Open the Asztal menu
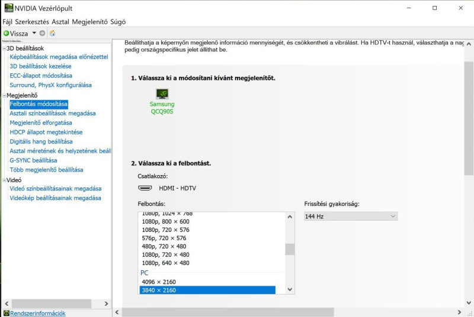The width and height of the screenshot is (474, 317). click(60, 22)
